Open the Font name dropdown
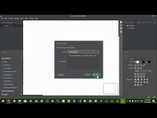Image resolution: width=157 pixels, height=118 pixels. point(141,59)
